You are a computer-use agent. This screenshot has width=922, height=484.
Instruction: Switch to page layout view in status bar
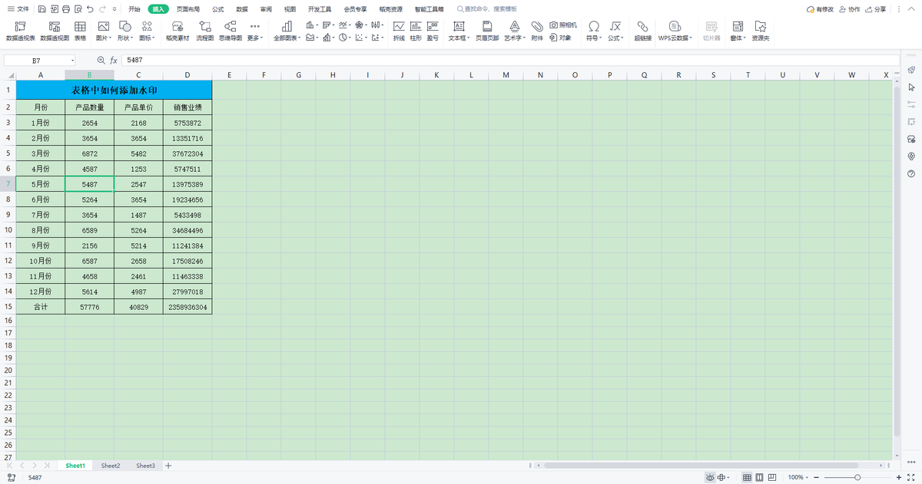760,477
